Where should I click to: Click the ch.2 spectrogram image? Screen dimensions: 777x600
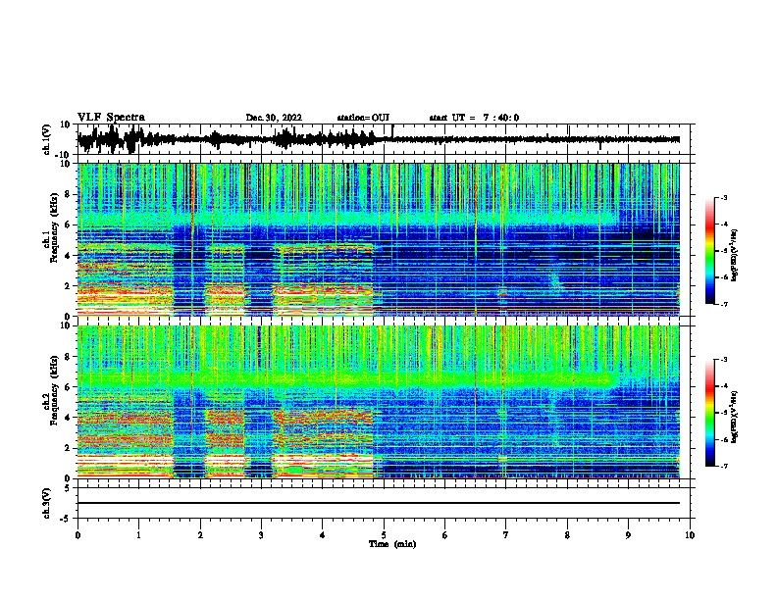(x=379, y=402)
